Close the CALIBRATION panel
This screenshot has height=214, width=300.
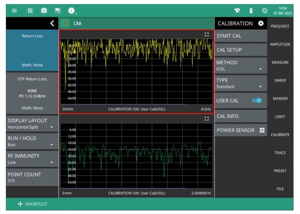(261, 23)
